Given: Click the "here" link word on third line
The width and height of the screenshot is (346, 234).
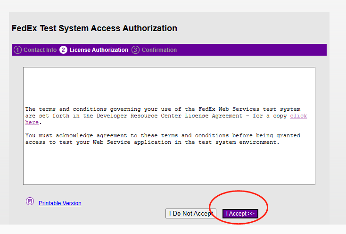Looking at the screenshot, I should pos(32,122).
